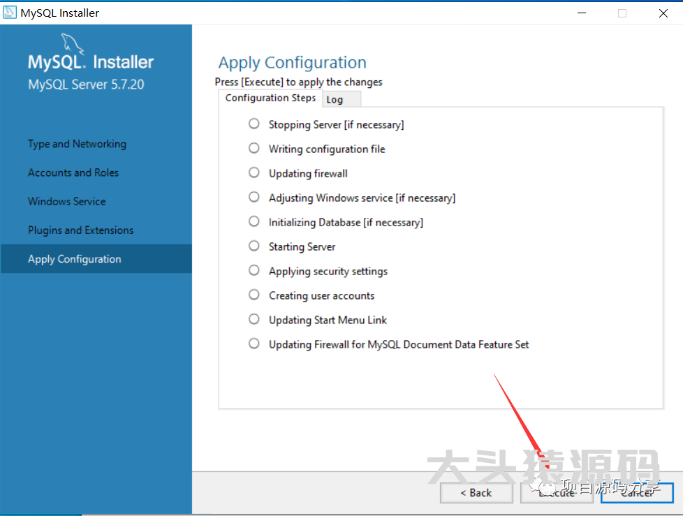Go to Accounts and Roles step
This screenshot has height=516, width=683.
[x=73, y=172]
